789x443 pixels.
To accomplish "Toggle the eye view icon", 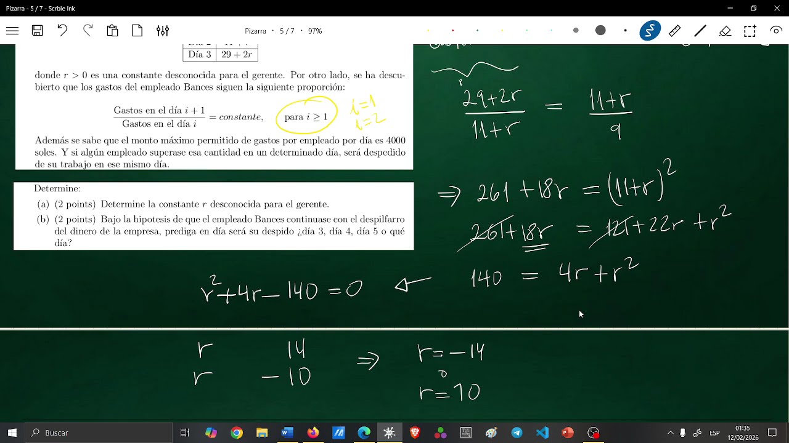I will (x=776, y=31).
